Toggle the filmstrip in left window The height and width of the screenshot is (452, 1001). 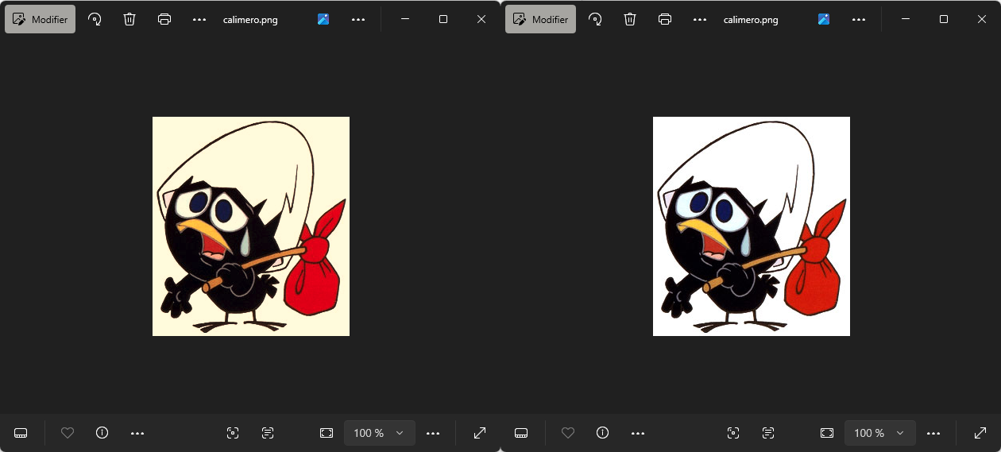[x=21, y=433]
